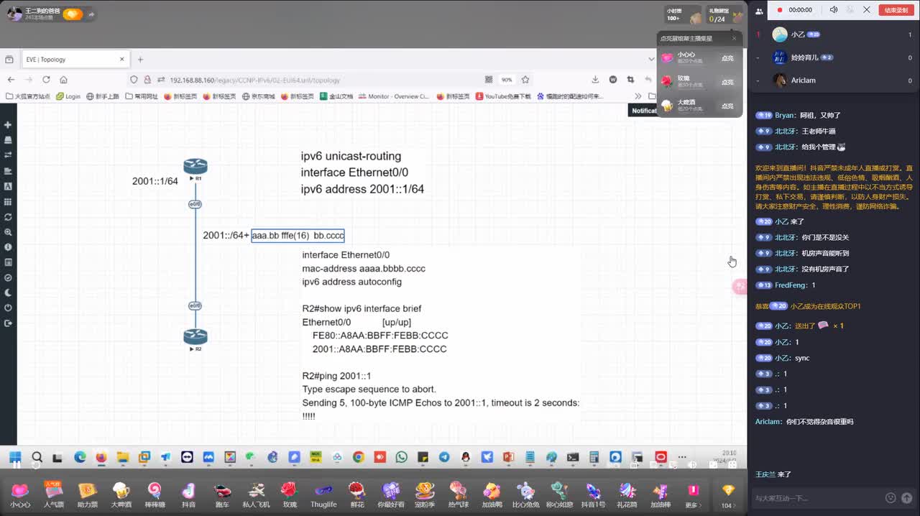
Task: Click the e0/0 interface label near R1
Action: (195, 205)
